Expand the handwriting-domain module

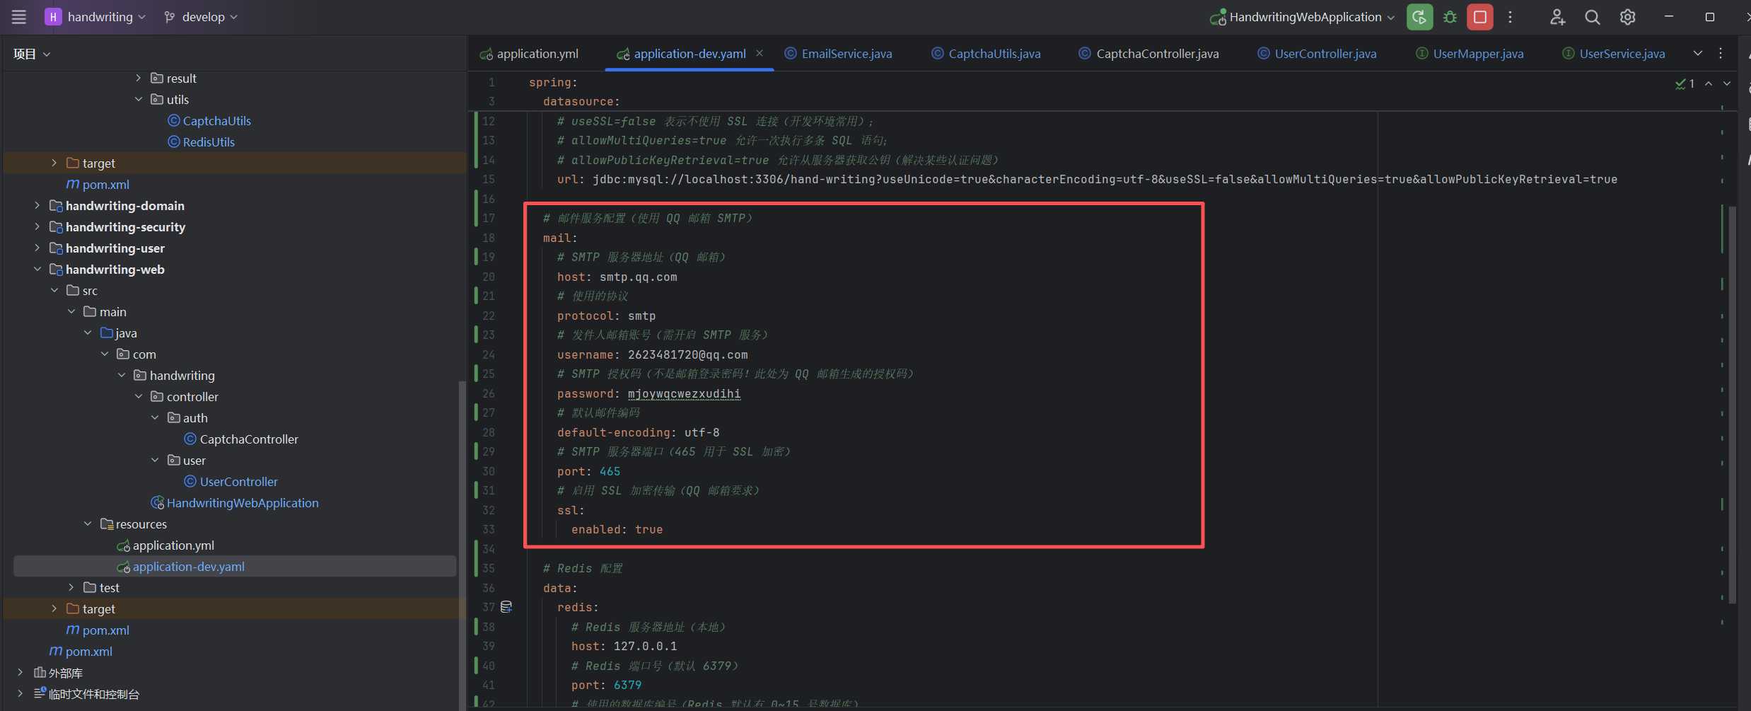tap(37, 205)
